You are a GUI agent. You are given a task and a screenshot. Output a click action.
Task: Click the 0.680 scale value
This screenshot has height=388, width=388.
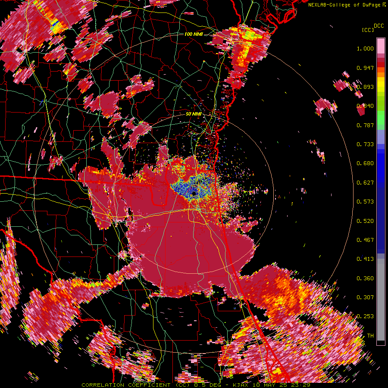coord(365,163)
